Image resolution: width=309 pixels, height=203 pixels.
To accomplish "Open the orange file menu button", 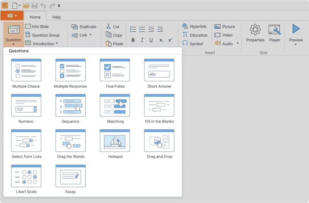I will pyautogui.click(x=12, y=15).
